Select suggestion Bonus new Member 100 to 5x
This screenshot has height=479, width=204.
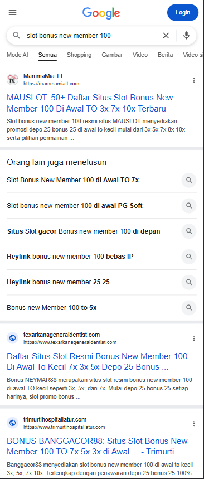52,308
